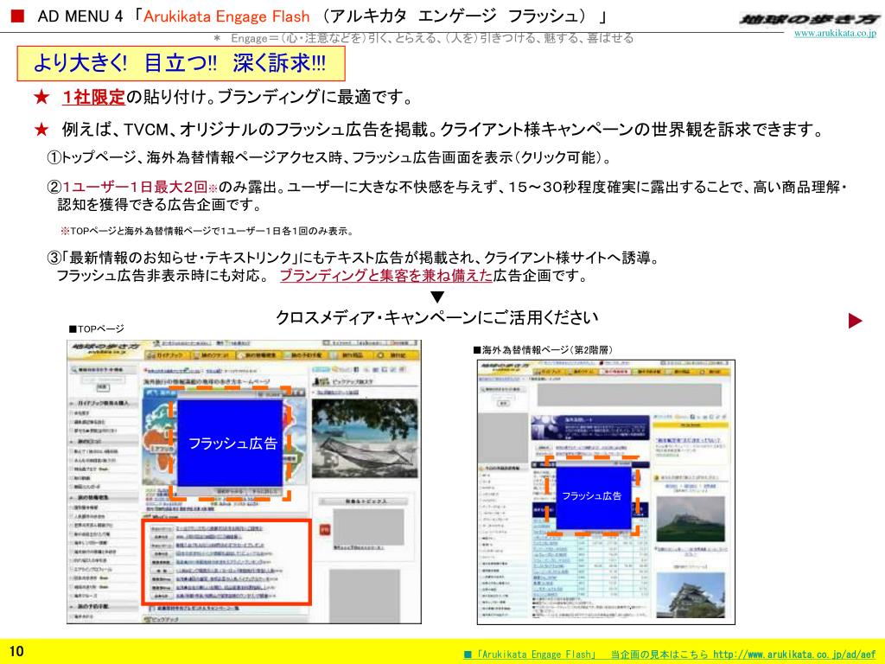Click the small note ※TOPページと海外為替情報ページで
This screenshot has width=885, height=664.
(x=207, y=231)
